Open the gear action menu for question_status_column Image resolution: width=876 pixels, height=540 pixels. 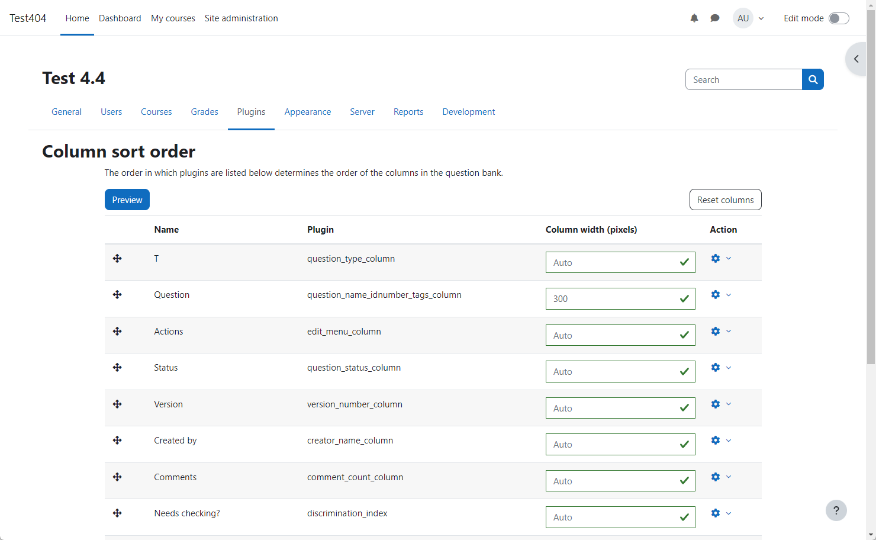click(716, 367)
